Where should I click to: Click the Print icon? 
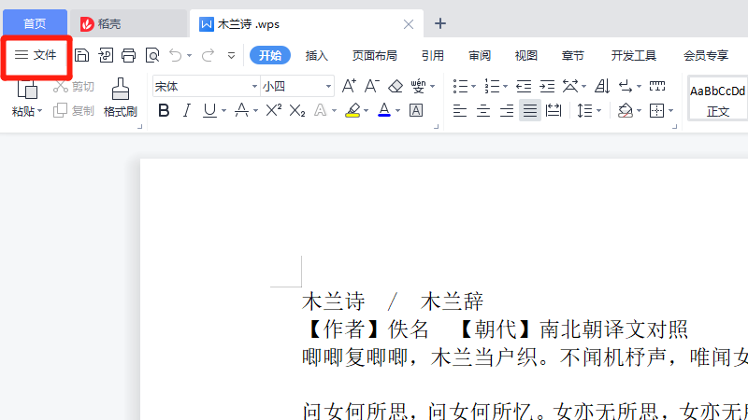[x=129, y=56]
